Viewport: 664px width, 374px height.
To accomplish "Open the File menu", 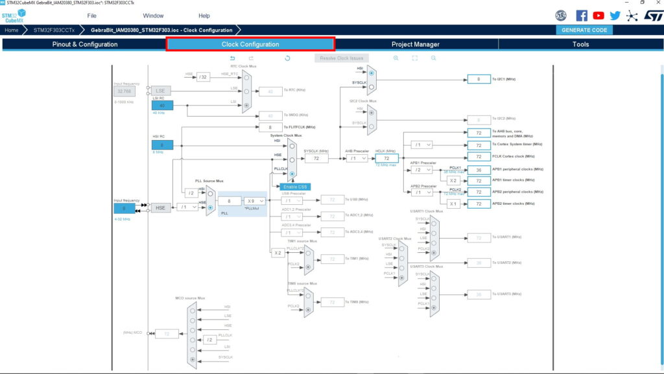I will coord(91,16).
